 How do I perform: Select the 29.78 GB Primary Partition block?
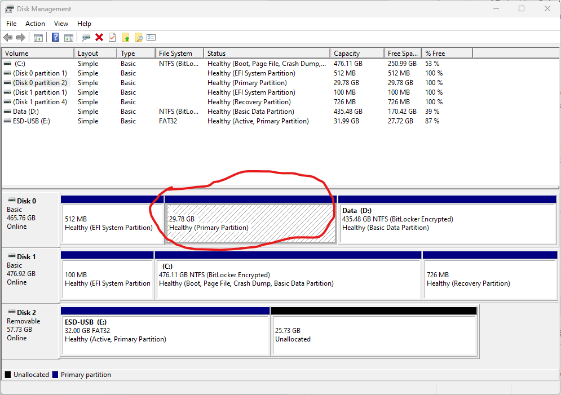[x=250, y=223]
